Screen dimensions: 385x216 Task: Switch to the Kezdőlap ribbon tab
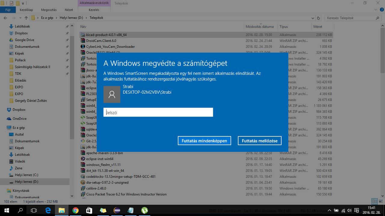click(x=26, y=10)
